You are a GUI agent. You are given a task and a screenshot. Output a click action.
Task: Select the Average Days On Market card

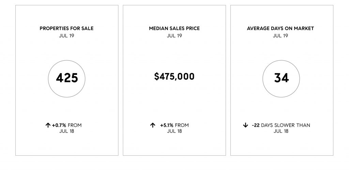click(282, 80)
